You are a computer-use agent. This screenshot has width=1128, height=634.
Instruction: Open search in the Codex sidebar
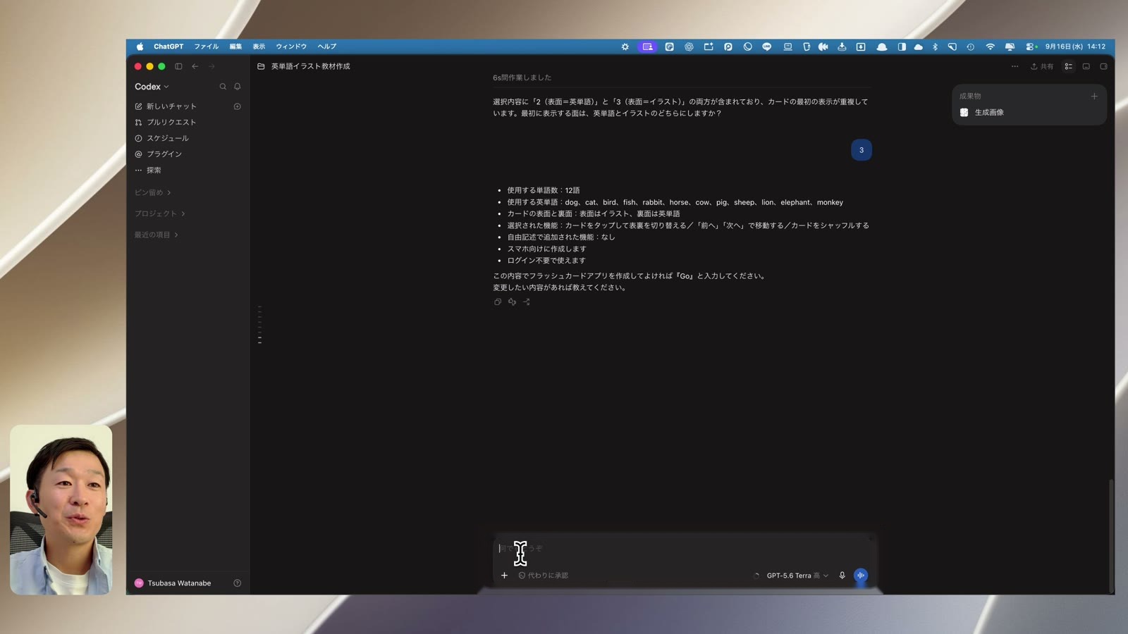pos(223,87)
